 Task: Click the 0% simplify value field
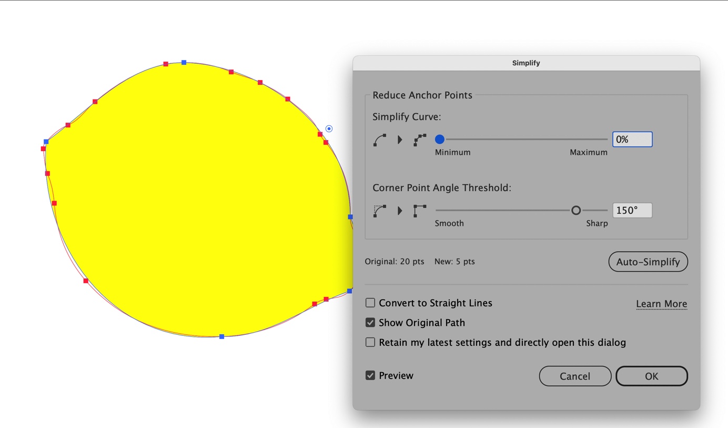point(632,139)
